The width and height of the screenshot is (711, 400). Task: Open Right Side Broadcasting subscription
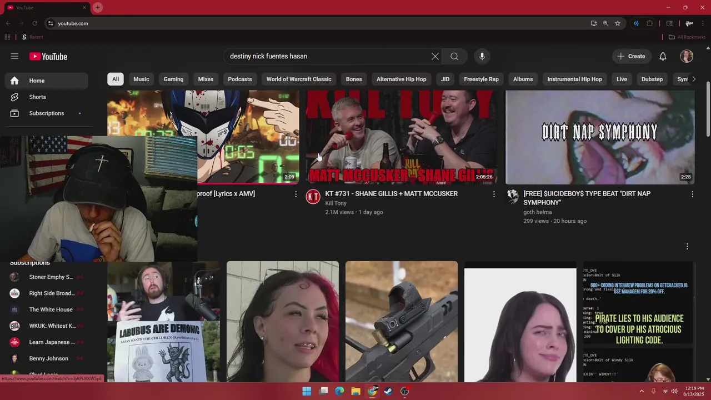coord(47,293)
